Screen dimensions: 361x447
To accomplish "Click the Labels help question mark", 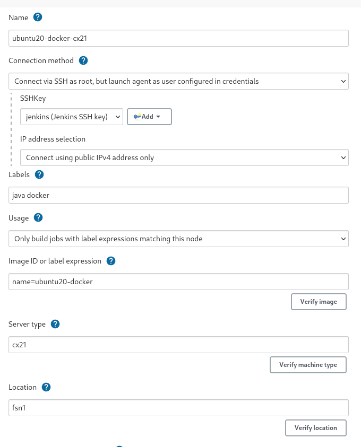I will 39,174.
